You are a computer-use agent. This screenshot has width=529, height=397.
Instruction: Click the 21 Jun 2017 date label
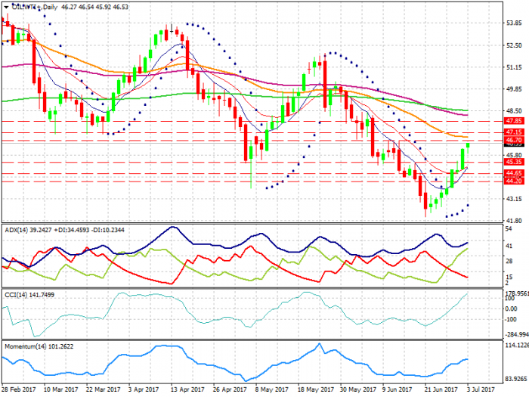441,389
